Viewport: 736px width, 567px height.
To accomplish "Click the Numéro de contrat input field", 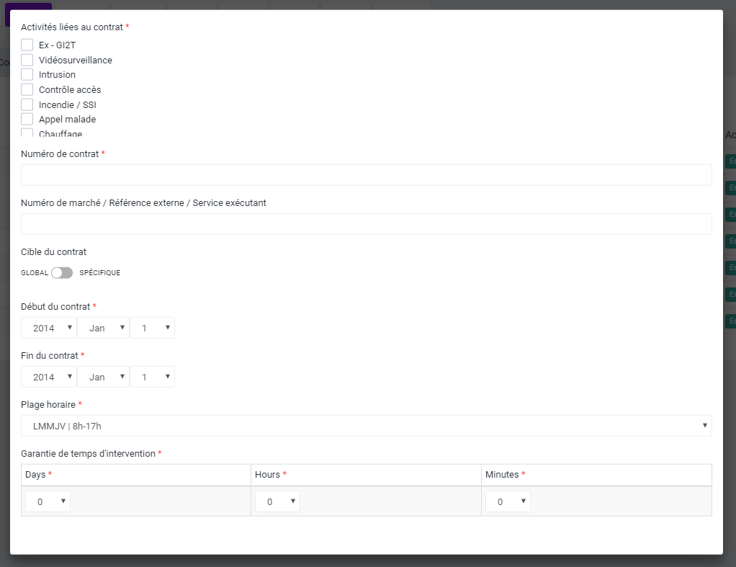I will (x=366, y=175).
